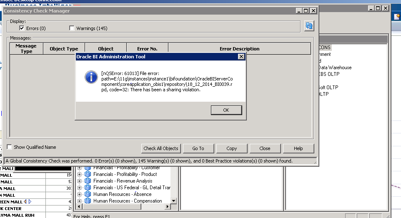This screenshot has height=218, width=401.
Task: Expand Financials - Profitability - Customer node
Action: click(79, 168)
